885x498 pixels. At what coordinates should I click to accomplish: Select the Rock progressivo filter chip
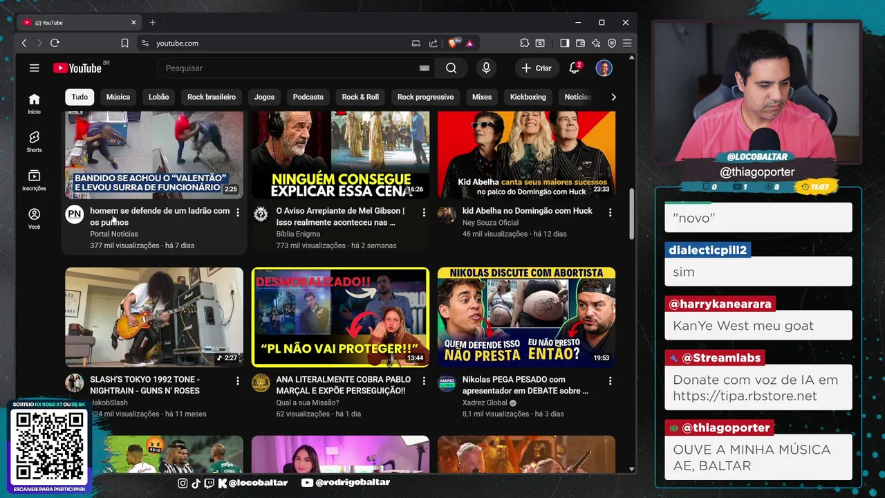[x=425, y=97]
